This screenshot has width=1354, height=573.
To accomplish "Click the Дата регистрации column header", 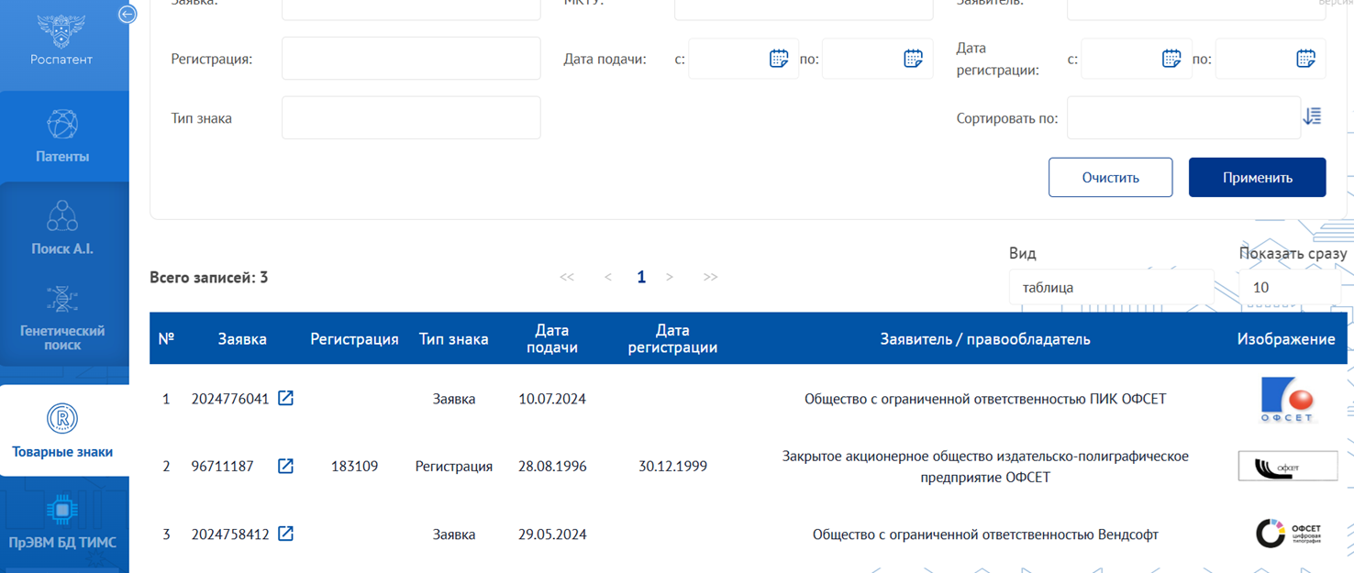I will [x=672, y=338].
